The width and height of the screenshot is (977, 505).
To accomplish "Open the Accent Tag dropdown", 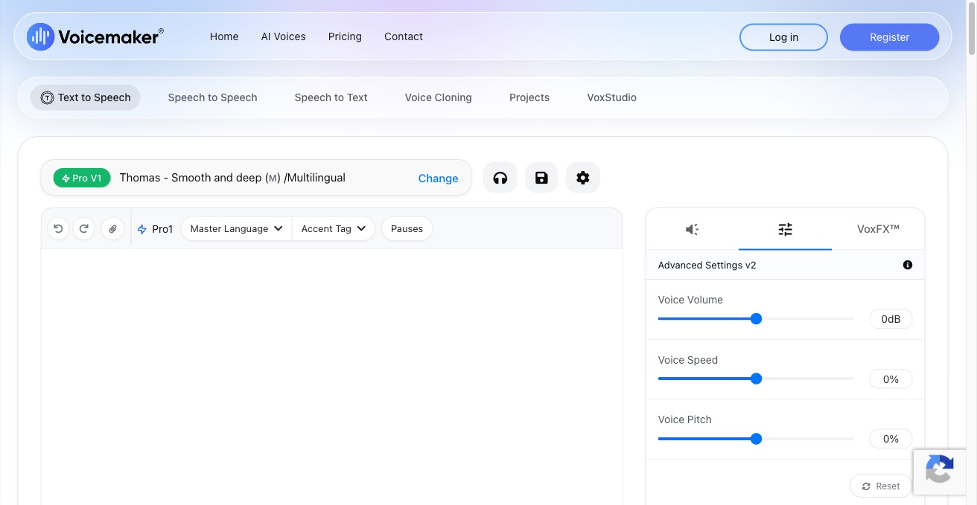I will pyautogui.click(x=333, y=228).
